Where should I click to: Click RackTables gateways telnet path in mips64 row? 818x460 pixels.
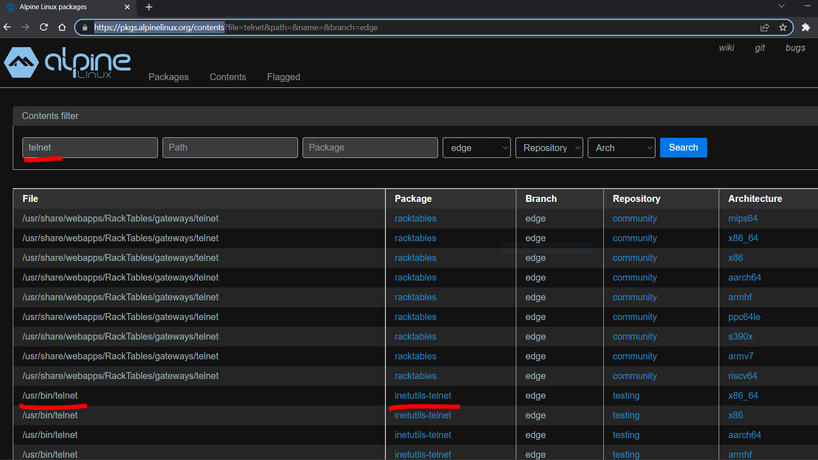point(120,218)
